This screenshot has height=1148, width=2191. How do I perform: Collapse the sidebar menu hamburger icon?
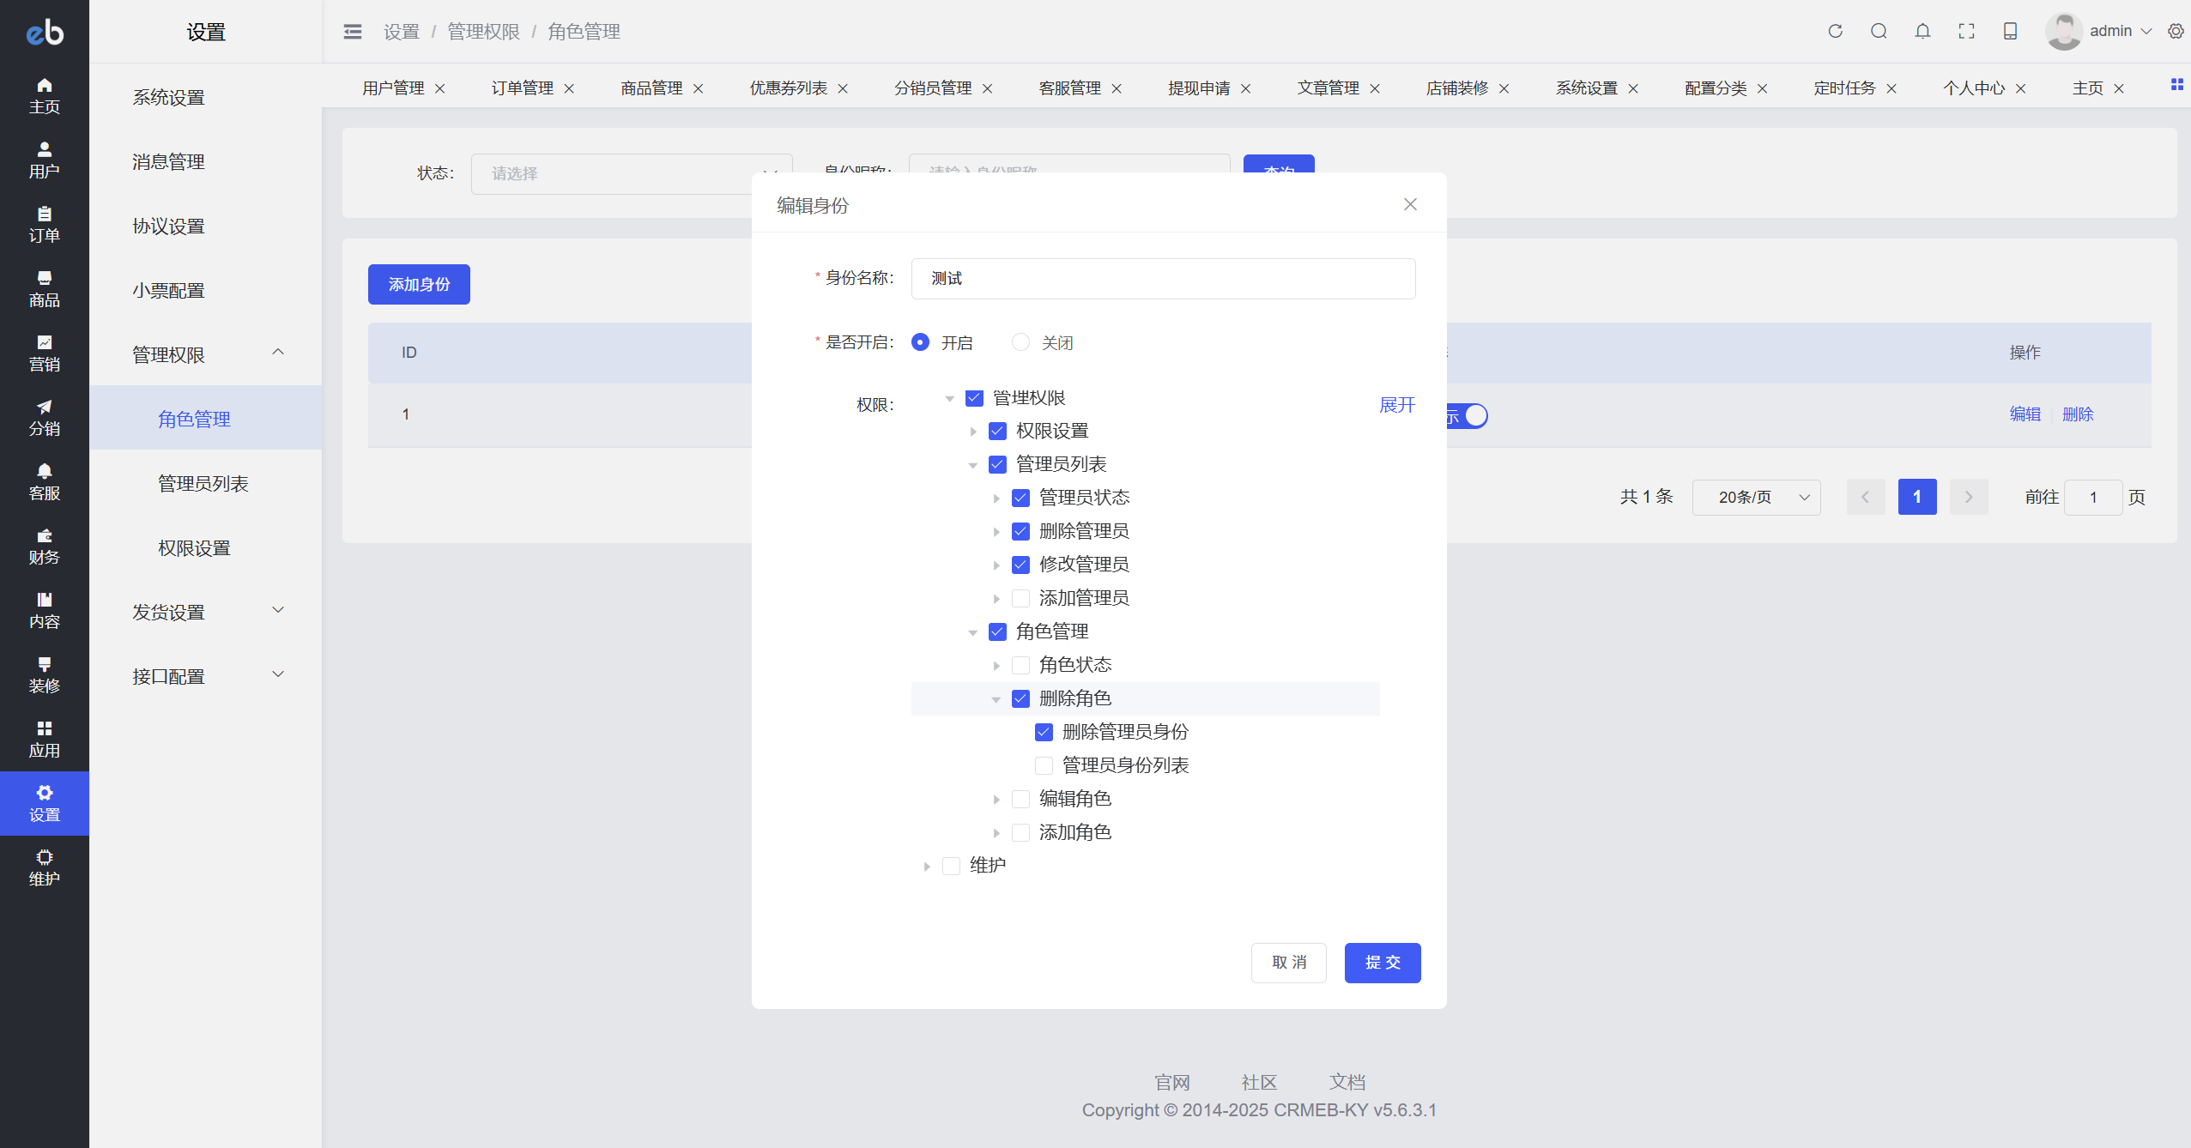click(x=353, y=32)
